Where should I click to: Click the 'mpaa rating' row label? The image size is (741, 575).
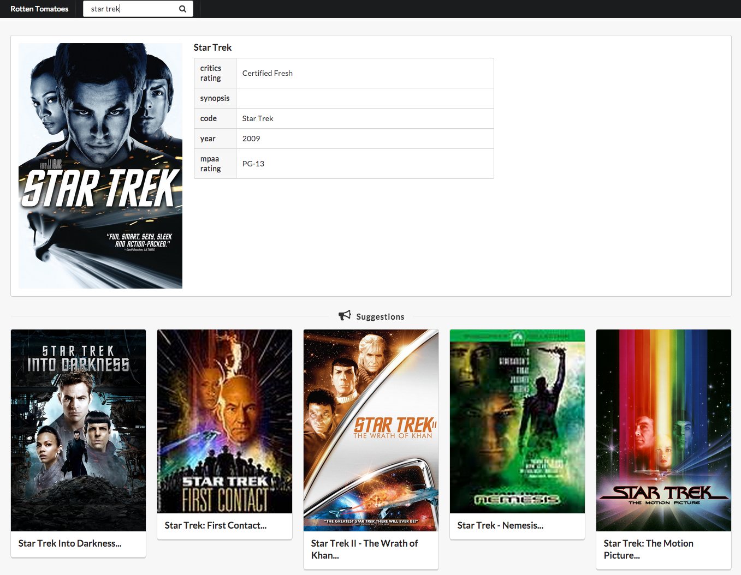[211, 164]
